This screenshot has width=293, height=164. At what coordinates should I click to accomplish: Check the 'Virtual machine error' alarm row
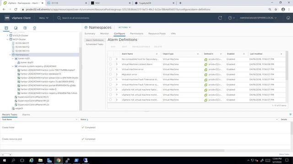110,69
